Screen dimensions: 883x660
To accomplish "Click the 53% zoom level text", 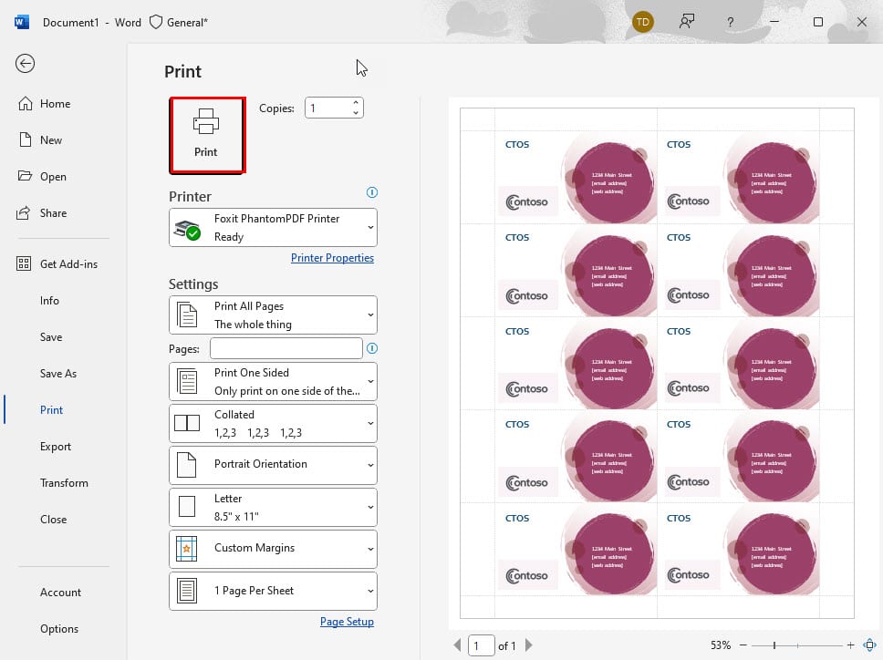I will point(721,645).
